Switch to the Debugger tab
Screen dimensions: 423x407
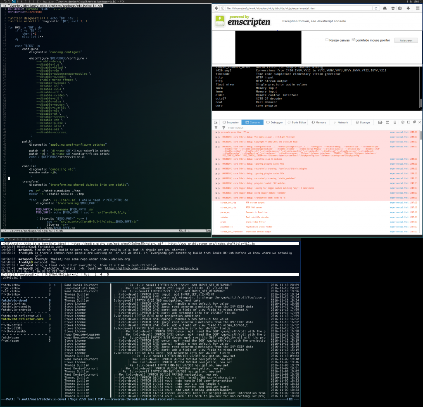point(275,122)
